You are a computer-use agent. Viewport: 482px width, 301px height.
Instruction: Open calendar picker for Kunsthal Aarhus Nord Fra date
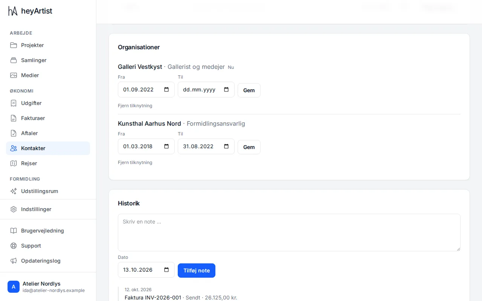click(166, 146)
